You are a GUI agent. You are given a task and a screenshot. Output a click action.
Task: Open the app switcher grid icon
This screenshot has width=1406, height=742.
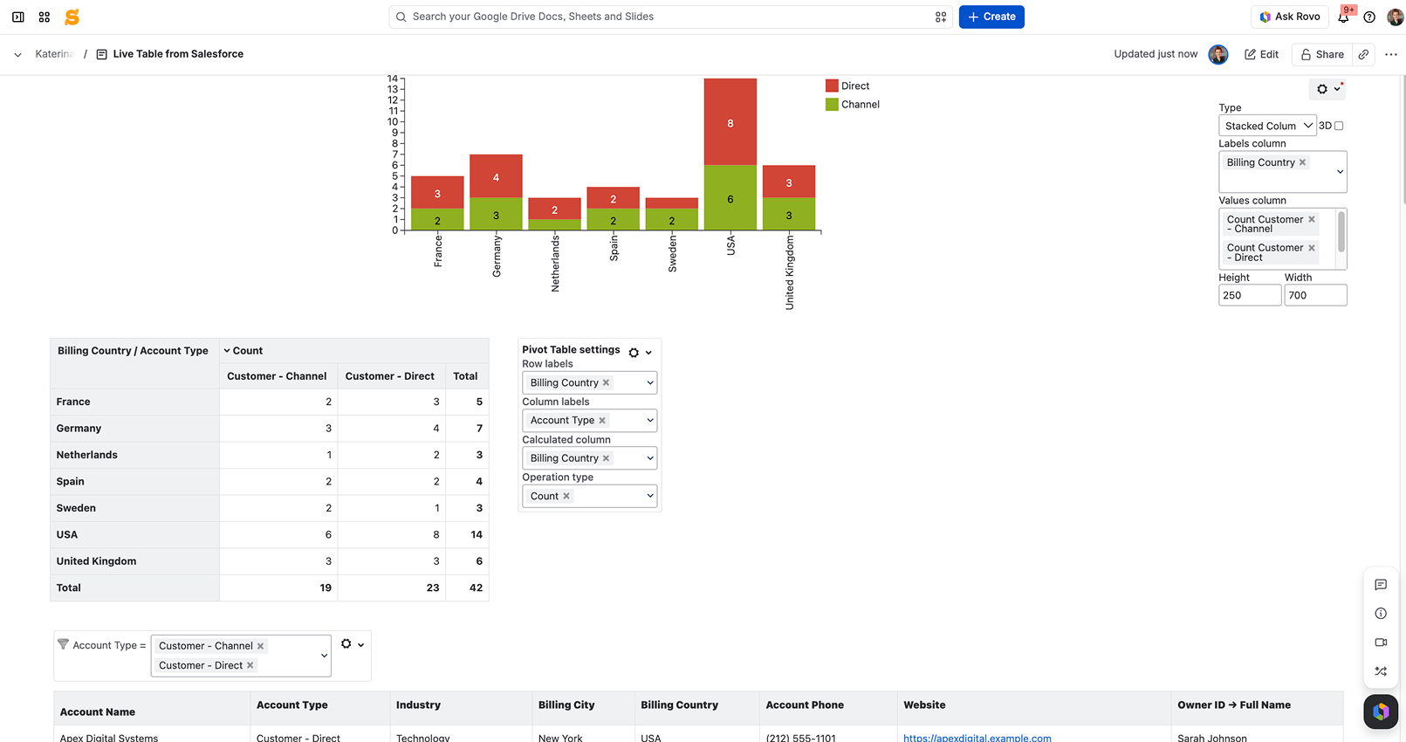[45, 17]
